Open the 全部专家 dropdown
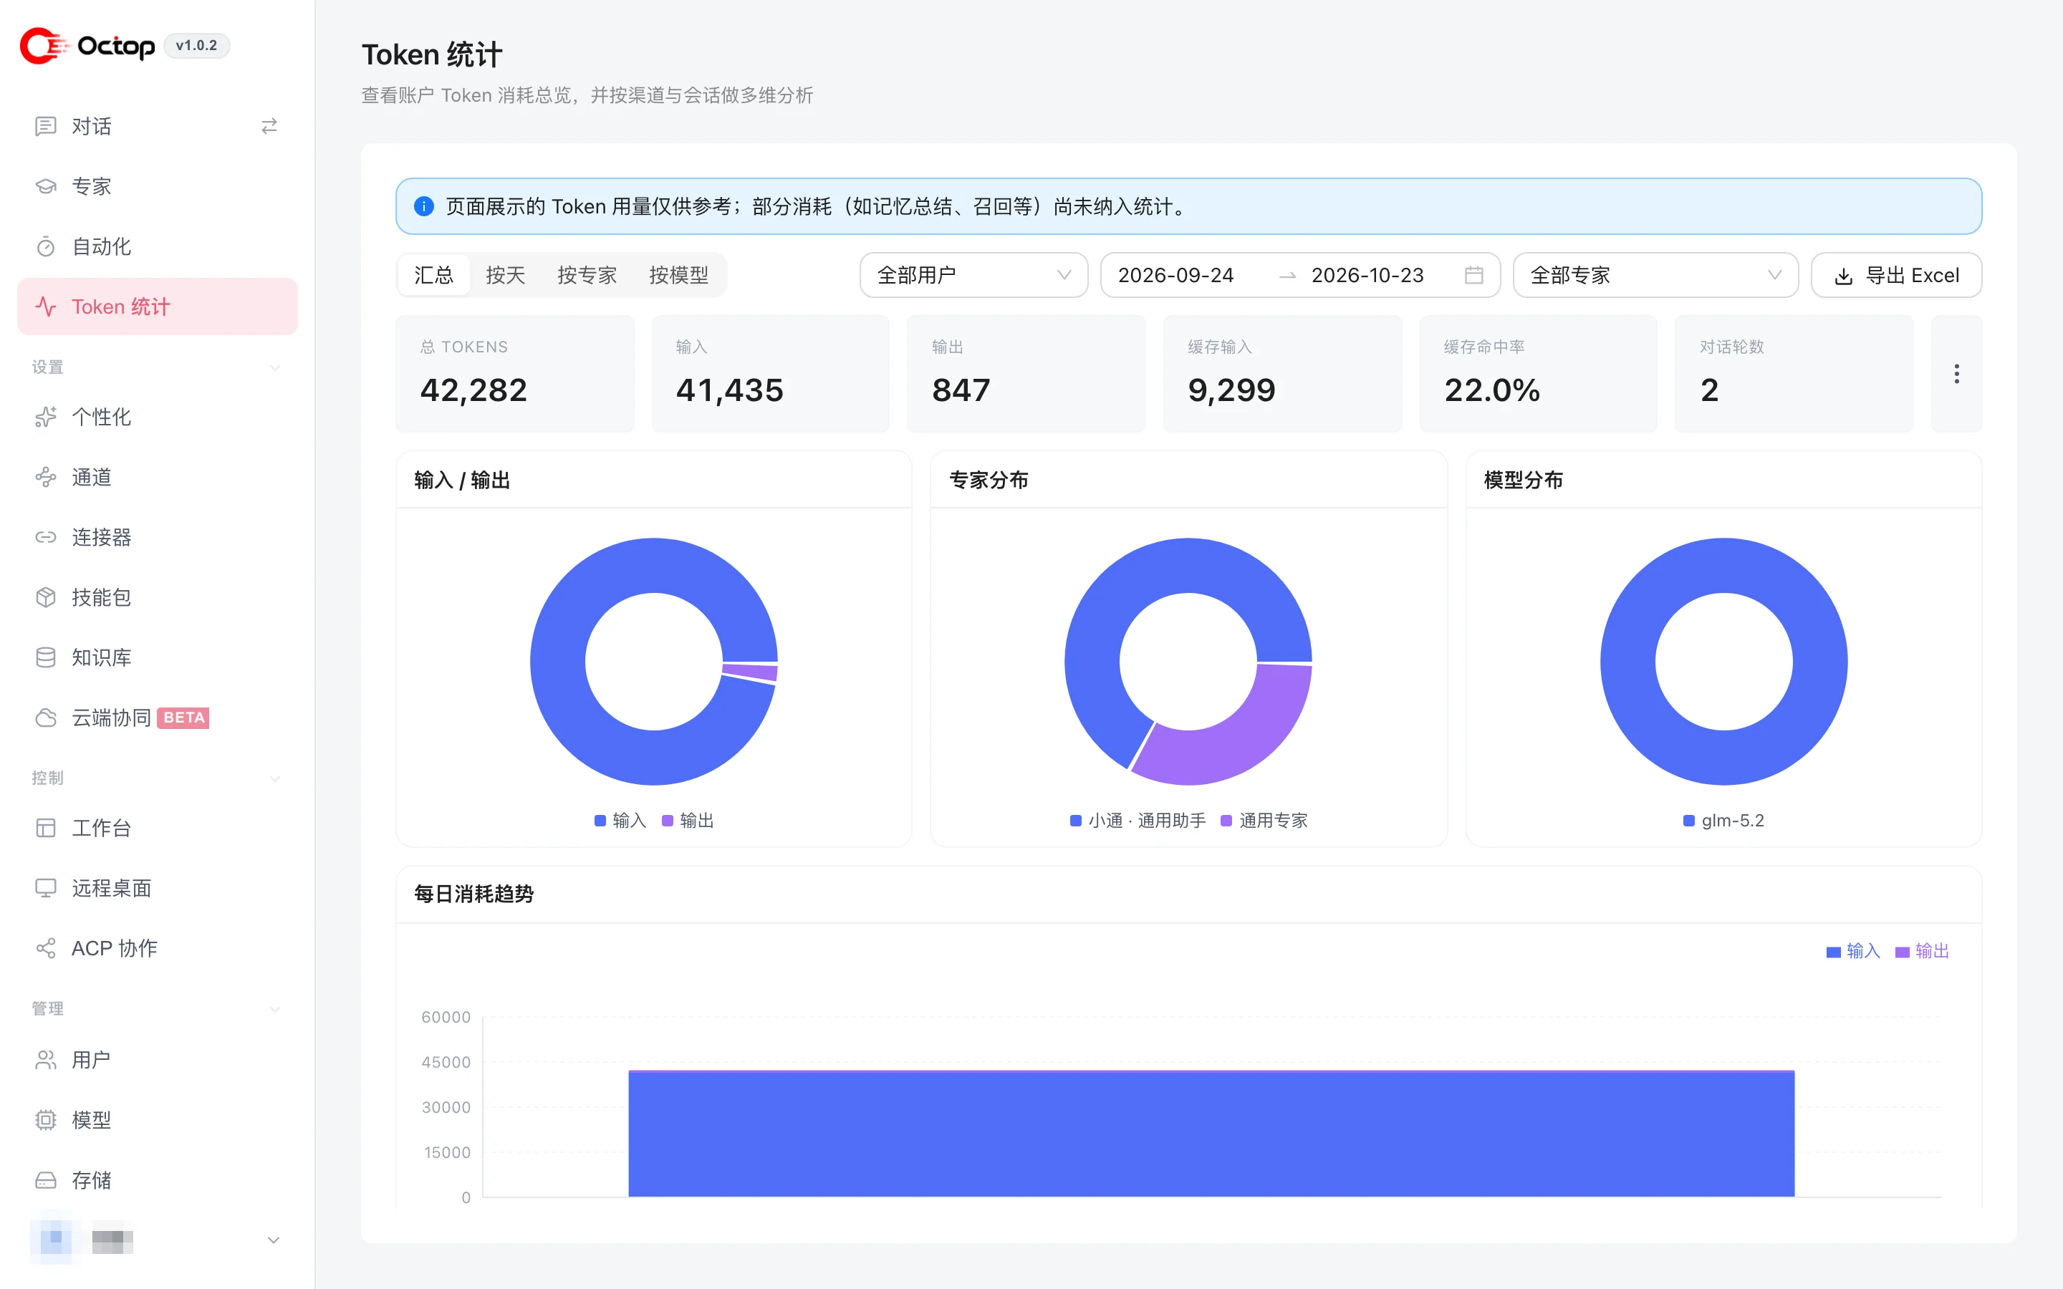This screenshot has width=2063, height=1289. point(1655,276)
